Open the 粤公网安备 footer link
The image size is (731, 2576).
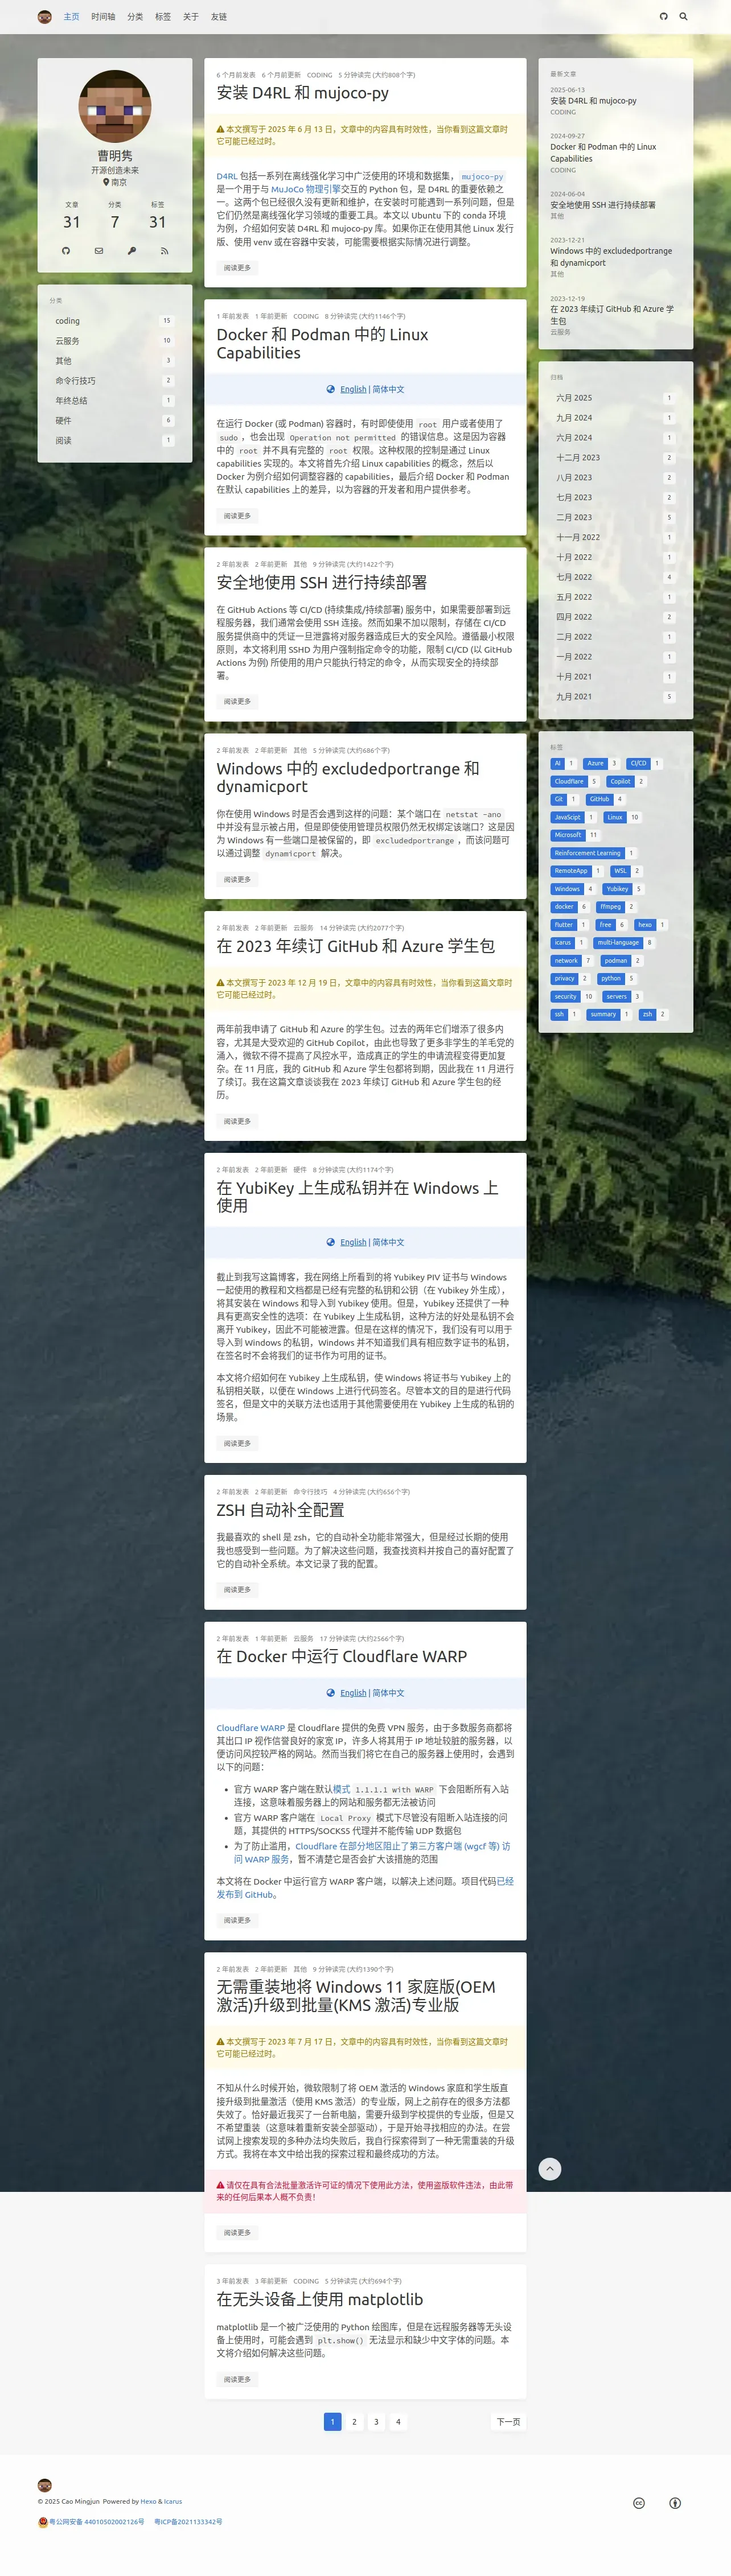pos(91,2522)
